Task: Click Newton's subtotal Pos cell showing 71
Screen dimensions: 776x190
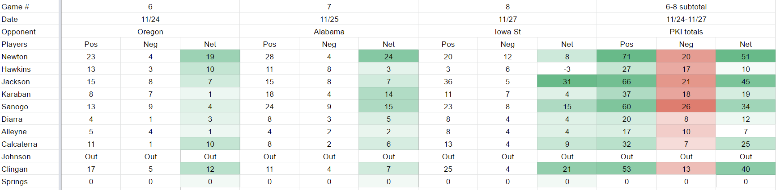Action: [x=627, y=57]
